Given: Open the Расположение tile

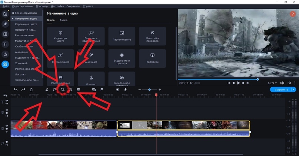Looking at the screenshot, I should (x=122, y=36).
